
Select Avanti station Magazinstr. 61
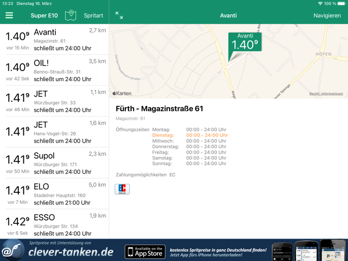(x=54, y=39)
